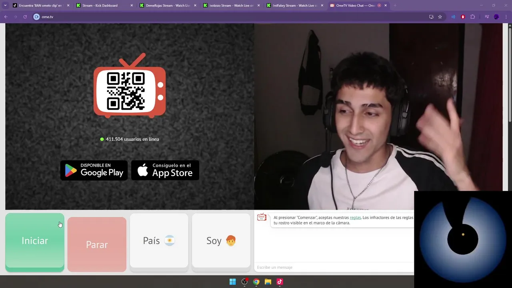
Task: Switch to DemeRojas Stream tab
Action: pyautogui.click(x=168, y=6)
